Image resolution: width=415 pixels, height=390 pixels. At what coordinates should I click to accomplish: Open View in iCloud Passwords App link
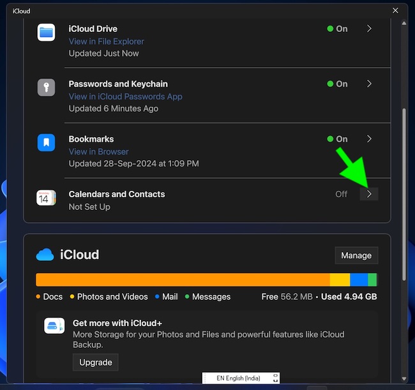pos(125,96)
